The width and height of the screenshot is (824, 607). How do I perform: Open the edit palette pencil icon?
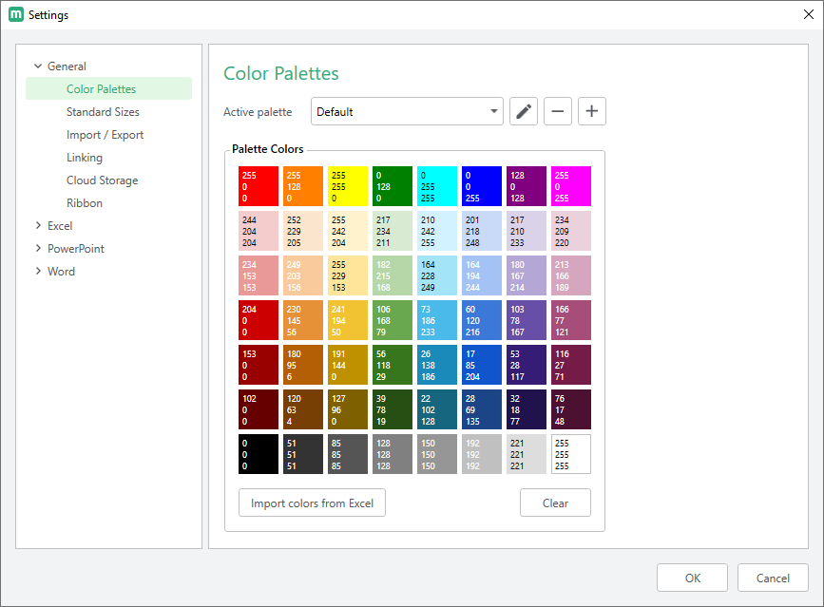[523, 111]
